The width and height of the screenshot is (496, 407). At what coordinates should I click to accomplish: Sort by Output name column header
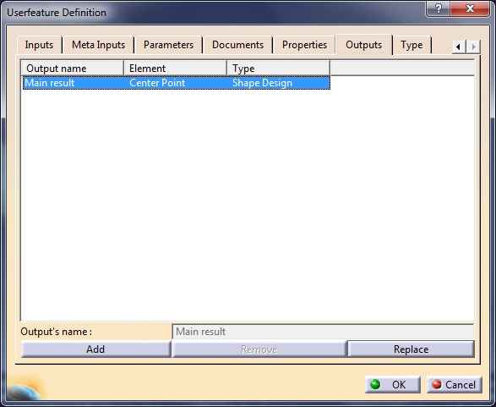coord(73,68)
